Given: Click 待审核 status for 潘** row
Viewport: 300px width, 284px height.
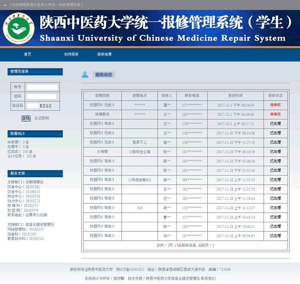Looking at the screenshot, I should pyautogui.click(x=276, y=105).
